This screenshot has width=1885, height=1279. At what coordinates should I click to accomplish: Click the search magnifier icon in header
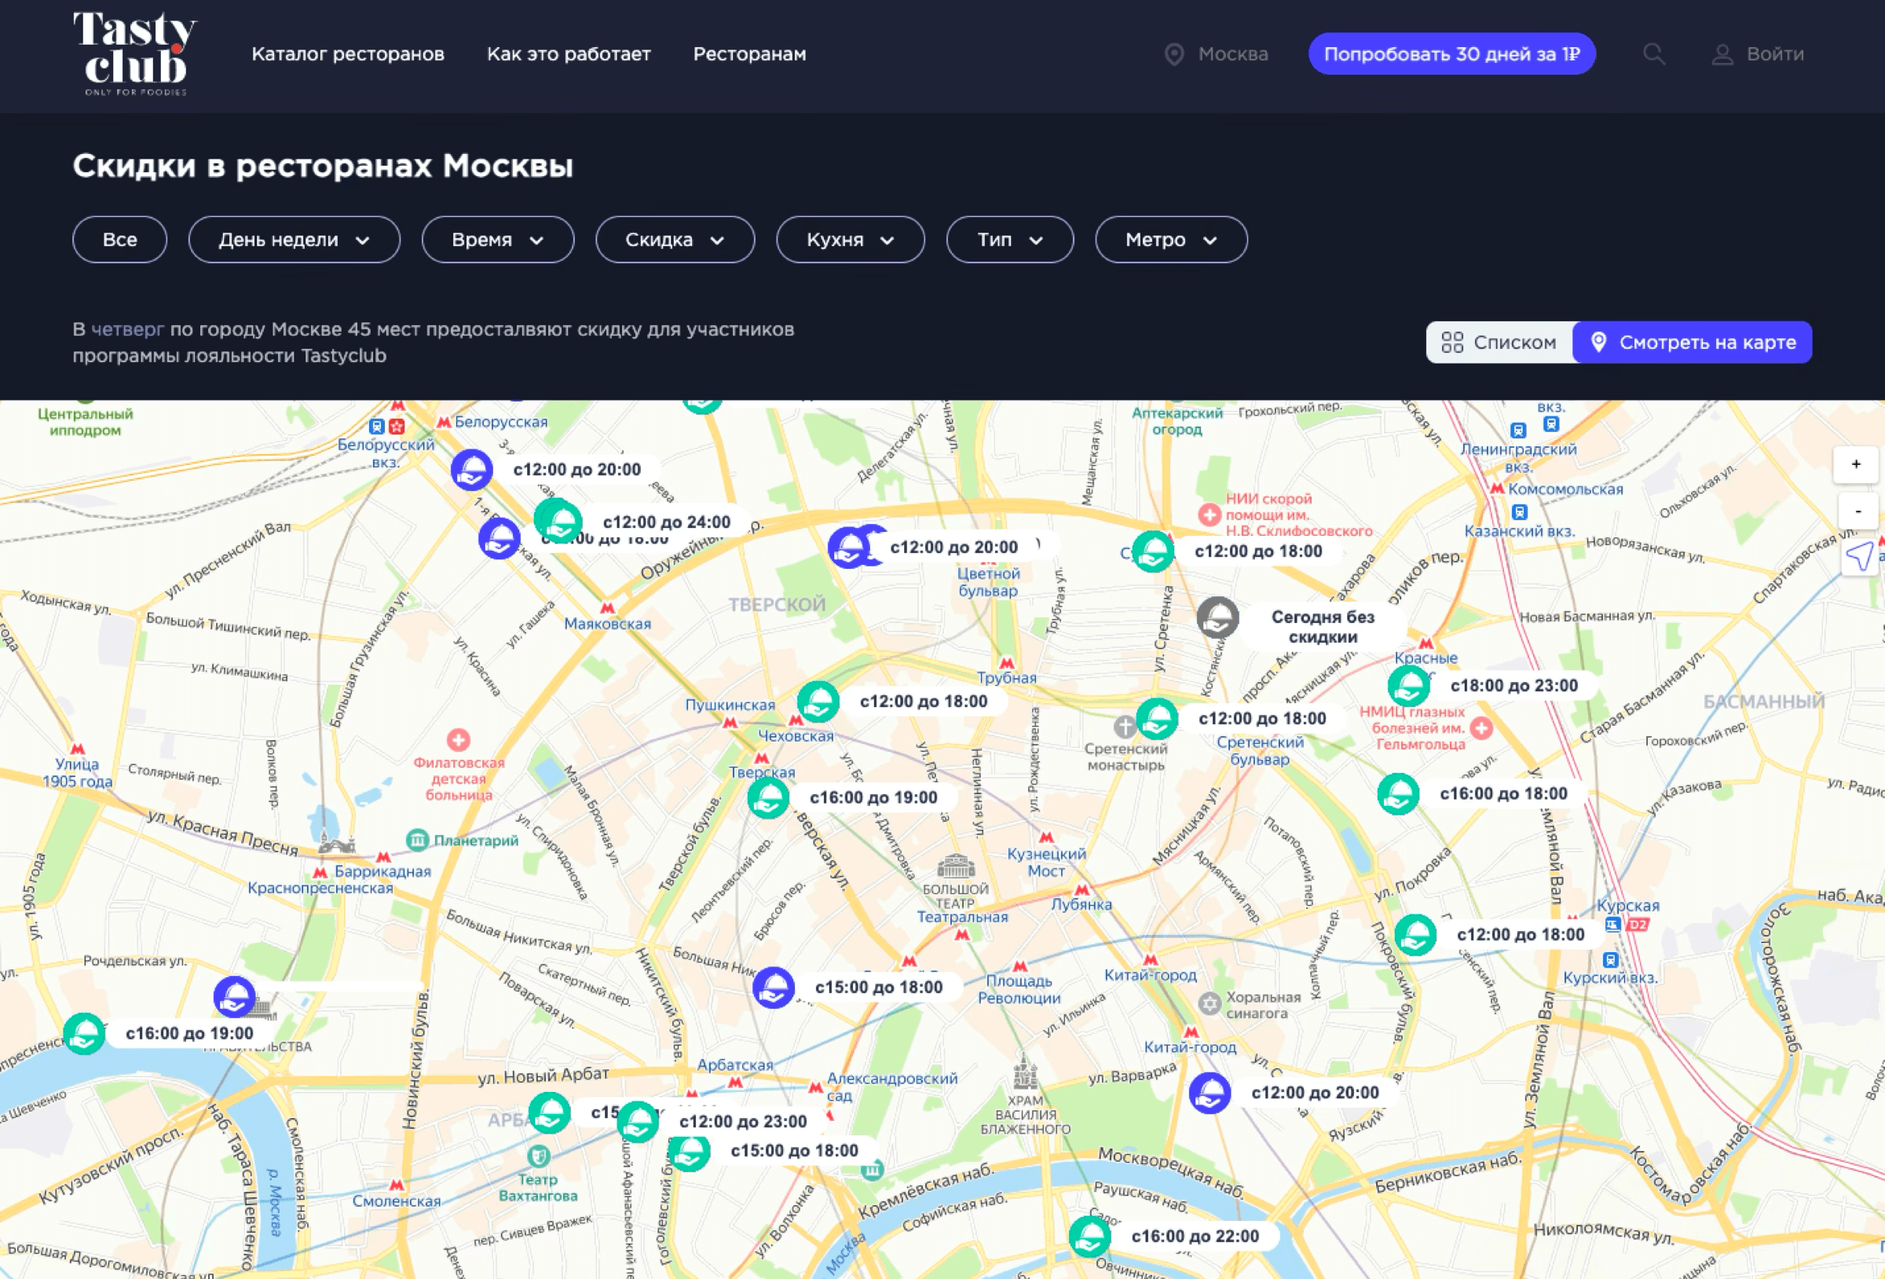tap(1654, 54)
